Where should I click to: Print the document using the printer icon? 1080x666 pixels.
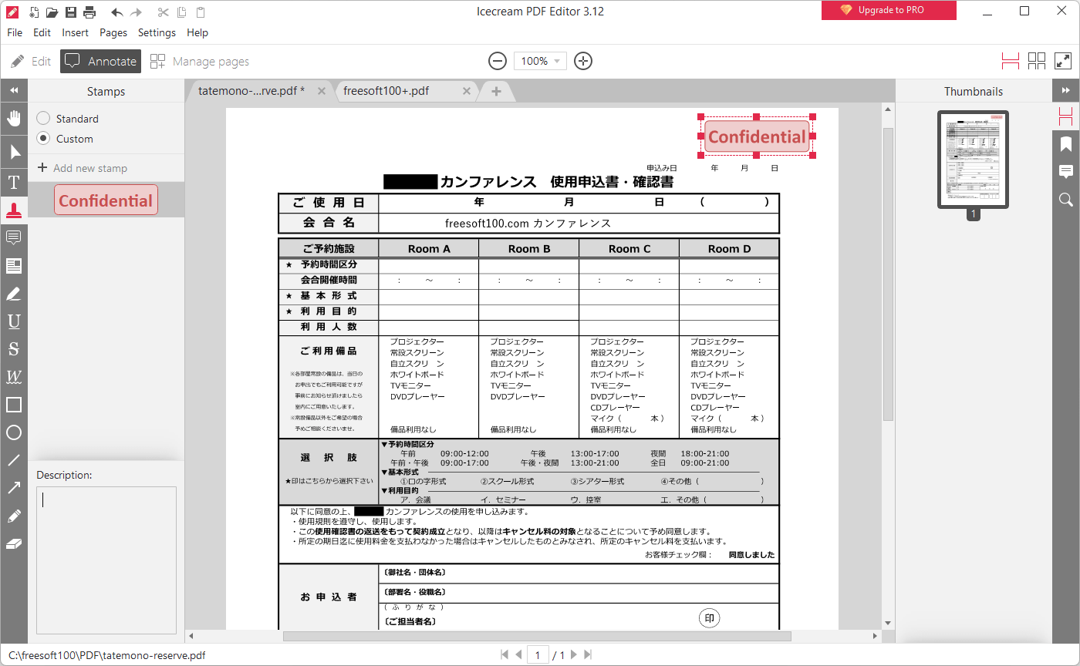(x=89, y=12)
